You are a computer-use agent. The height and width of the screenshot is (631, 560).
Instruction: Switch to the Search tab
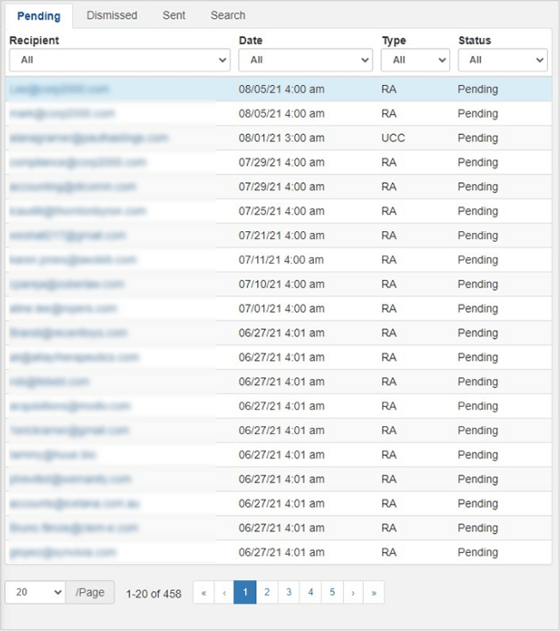[x=228, y=15]
